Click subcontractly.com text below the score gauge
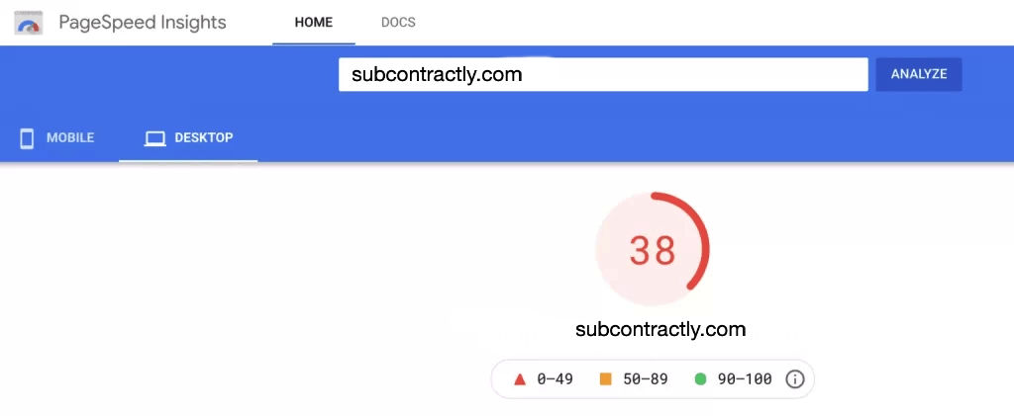This screenshot has width=1014, height=416. (x=660, y=329)
